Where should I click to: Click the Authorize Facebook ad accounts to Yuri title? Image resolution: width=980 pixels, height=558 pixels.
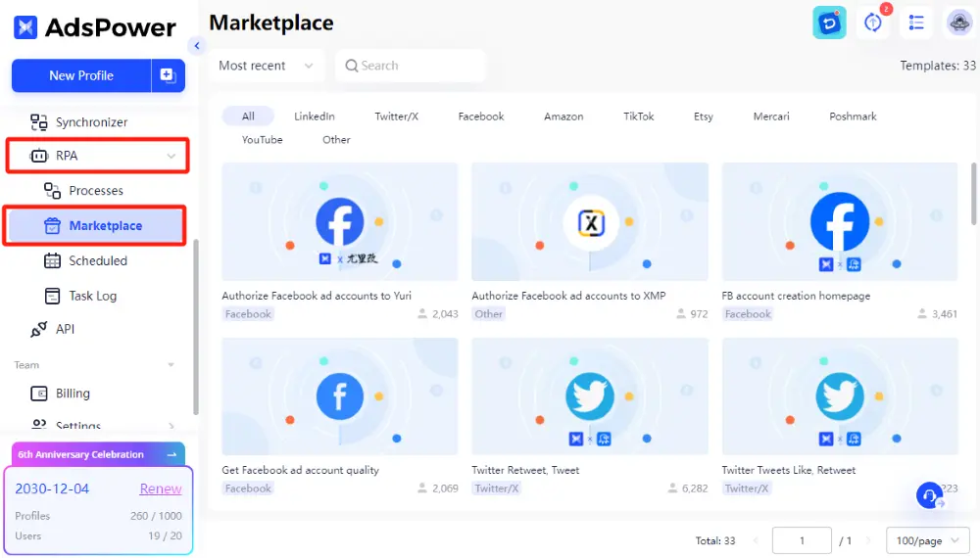tap(317, 296)
